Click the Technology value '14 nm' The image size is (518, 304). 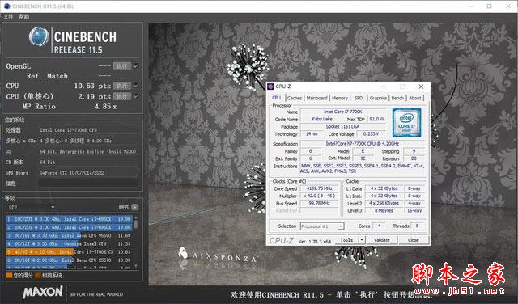[x=311, y=134]
